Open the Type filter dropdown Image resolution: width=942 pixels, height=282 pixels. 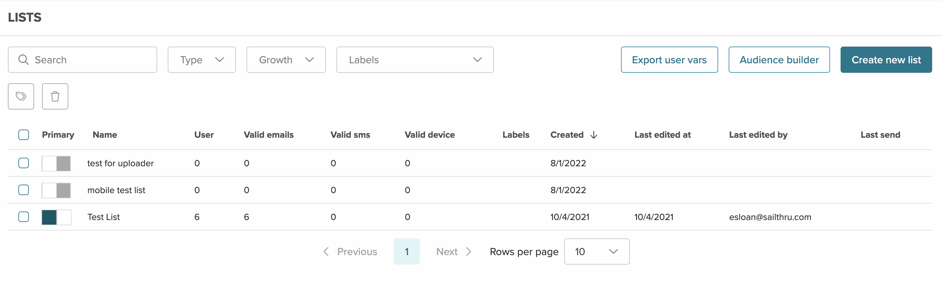202,60
